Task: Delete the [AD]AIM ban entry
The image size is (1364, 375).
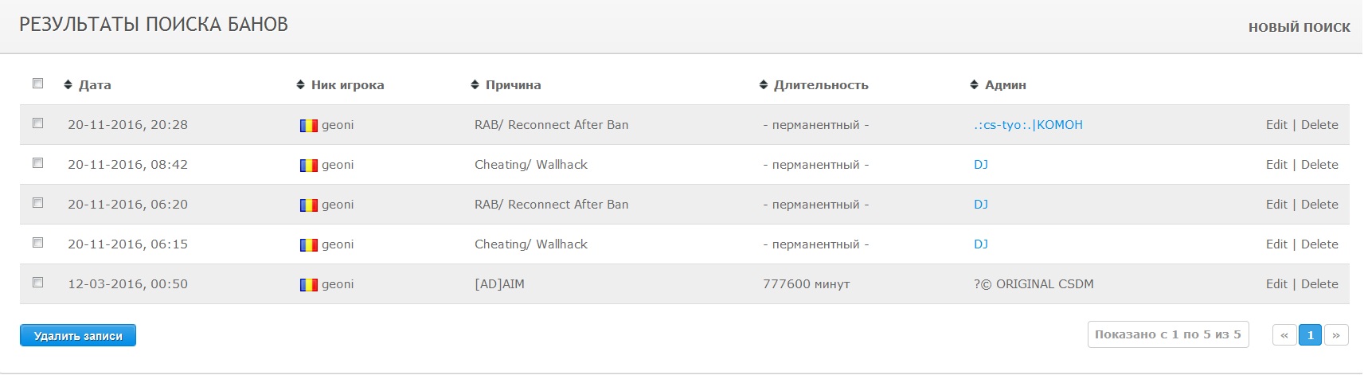Action: click(1319, 284)
